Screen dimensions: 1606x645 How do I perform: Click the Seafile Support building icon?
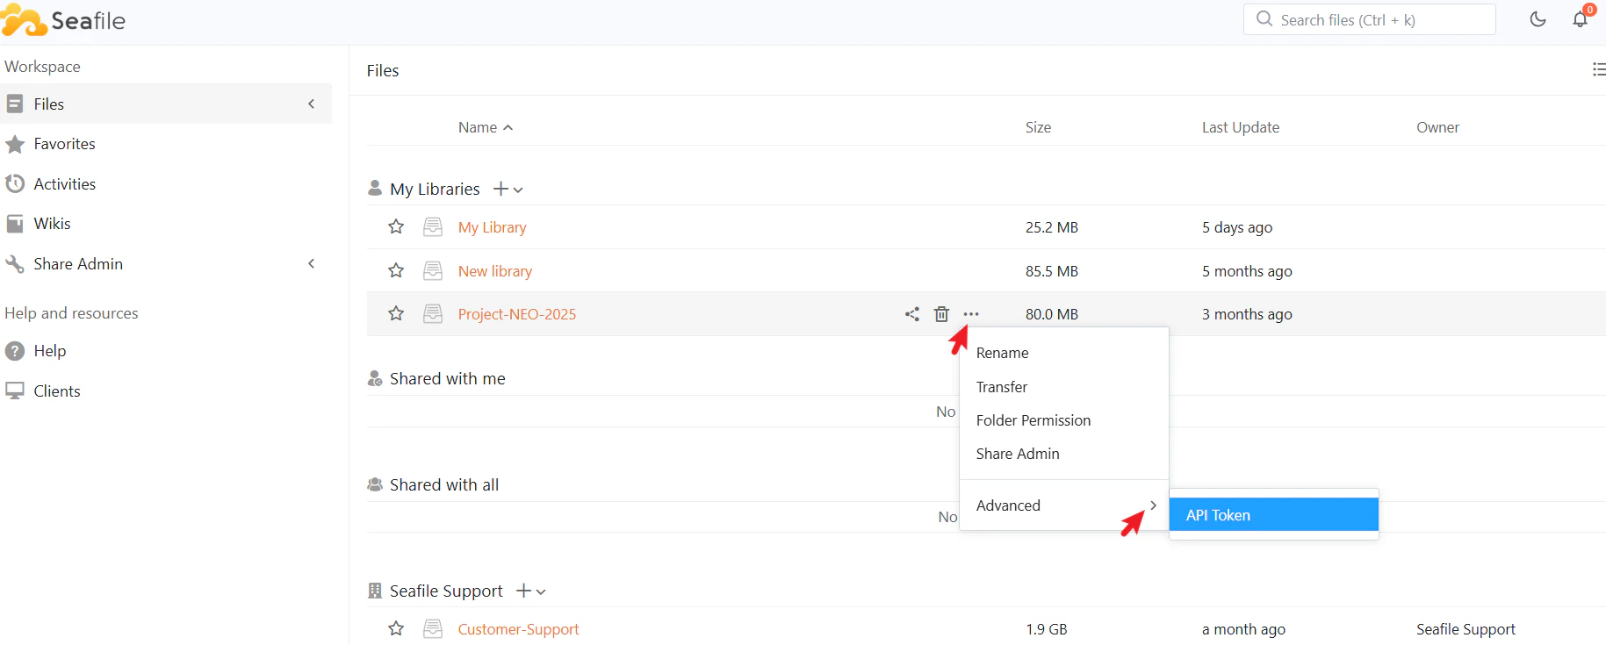(x=375, y=591)
